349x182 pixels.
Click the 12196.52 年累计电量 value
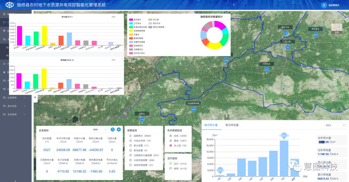click(79, 171)
